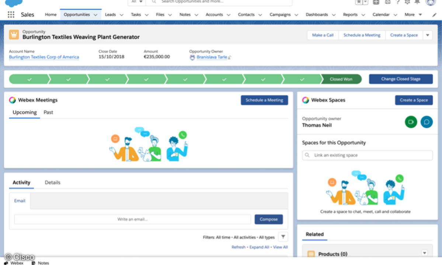Click the Write an email field

132,219
